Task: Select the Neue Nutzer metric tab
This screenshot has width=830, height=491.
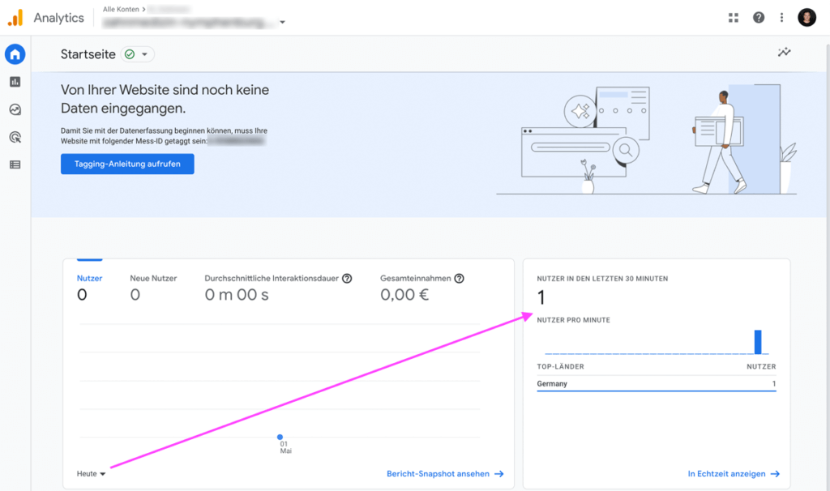Action: [153, 286]
